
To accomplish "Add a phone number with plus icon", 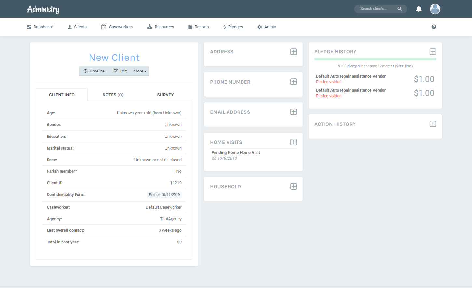I will (x=293, y=82).
